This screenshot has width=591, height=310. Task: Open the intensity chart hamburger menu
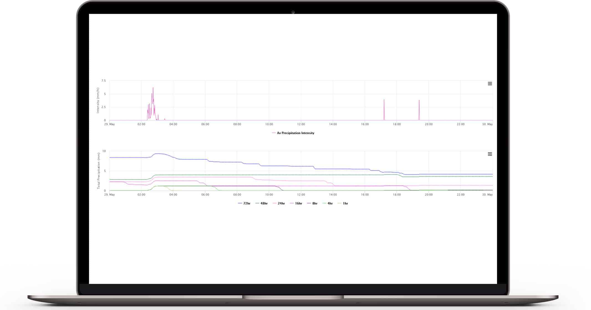point(490,84)
